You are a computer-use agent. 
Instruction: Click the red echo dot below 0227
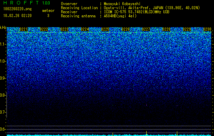[146, 105]
